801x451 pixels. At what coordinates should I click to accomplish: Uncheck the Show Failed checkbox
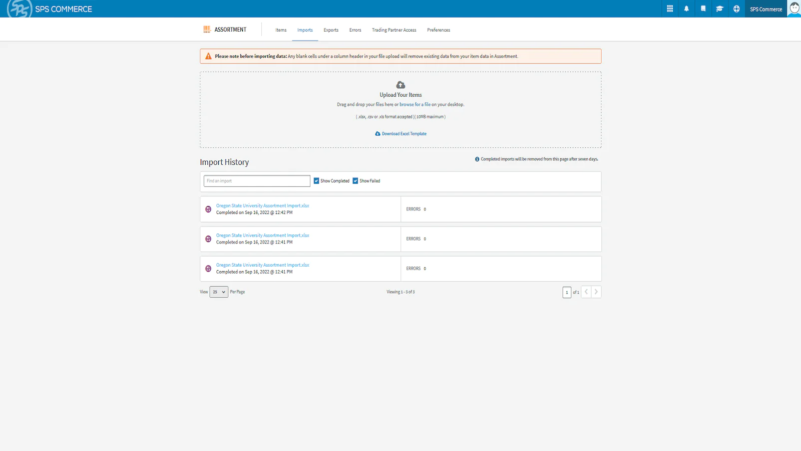click(355, 181)
